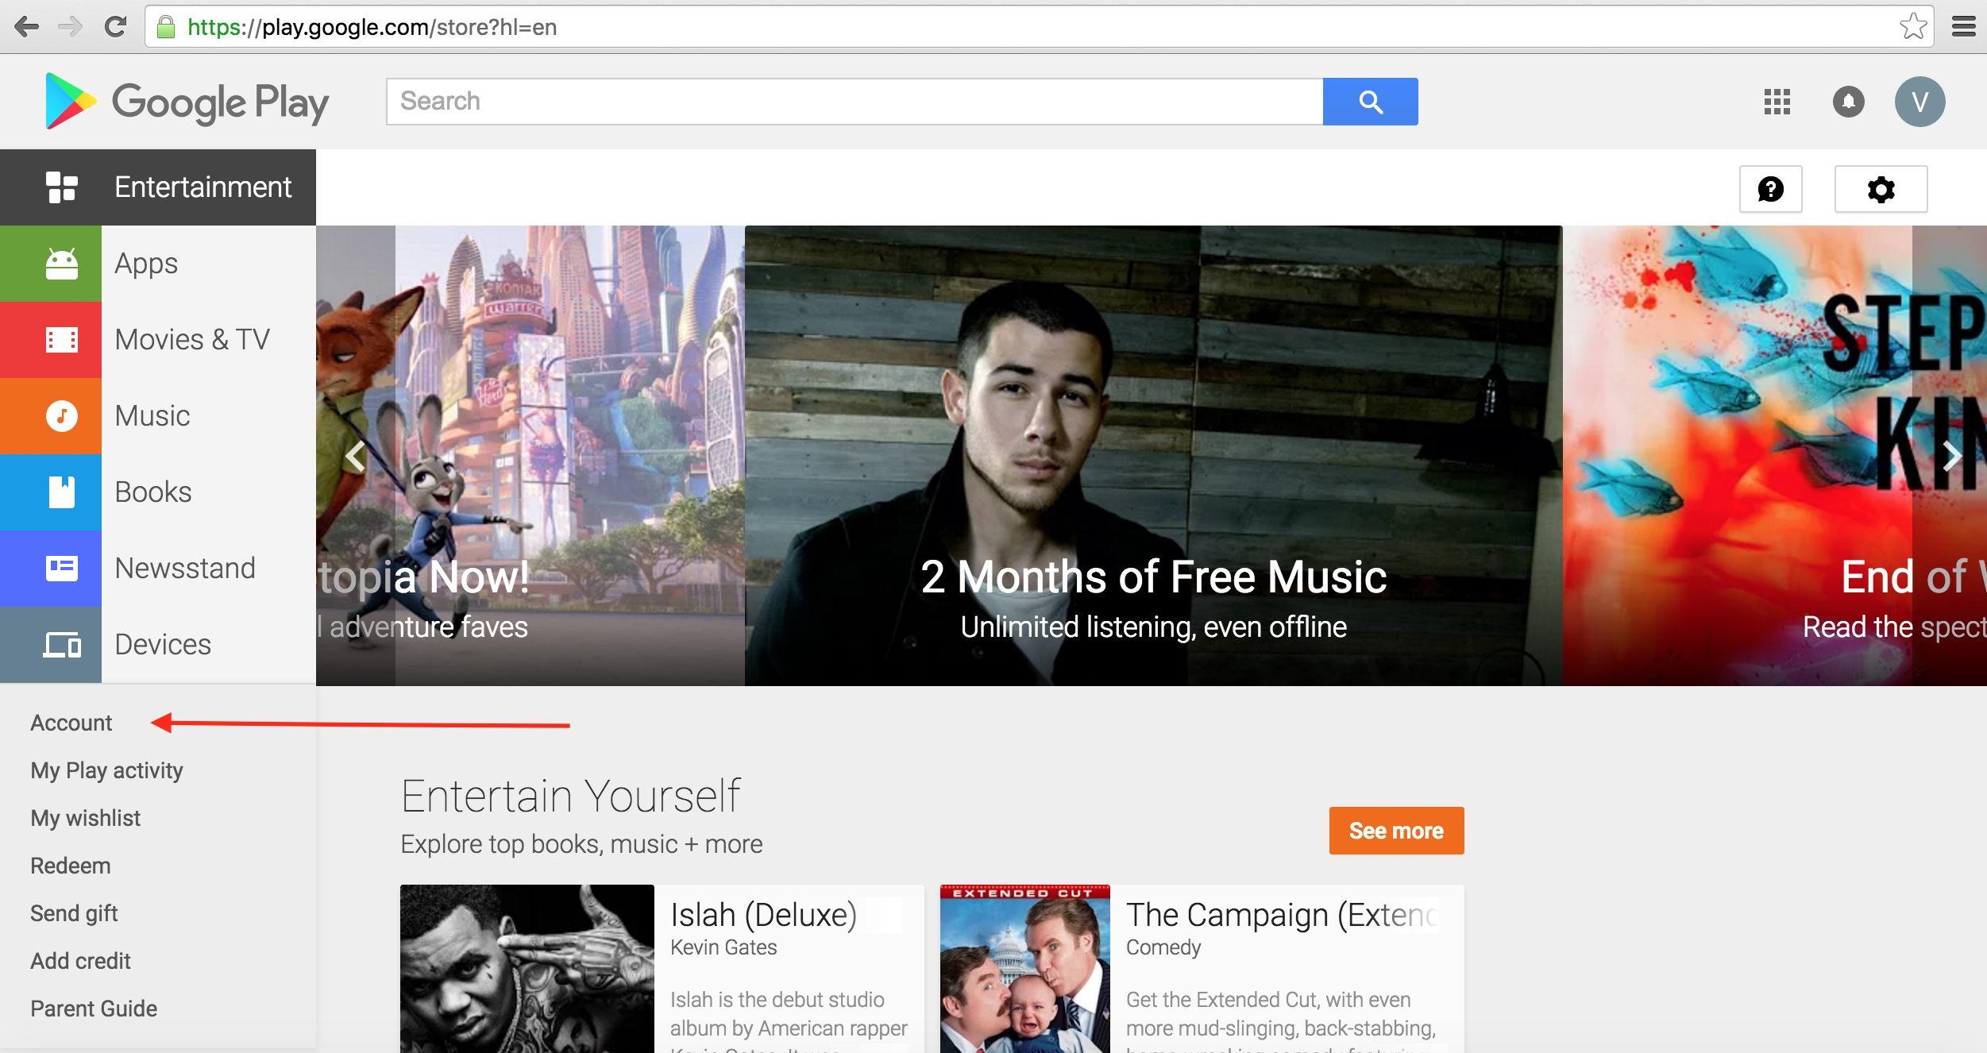Viewport: 1987px width, 1053px height.
Task: Open the Music section
Action: [x=158, y=416]
